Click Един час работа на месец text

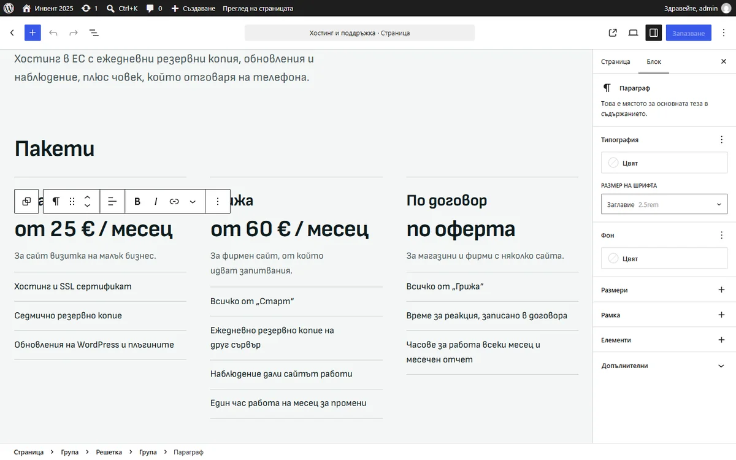288,403
